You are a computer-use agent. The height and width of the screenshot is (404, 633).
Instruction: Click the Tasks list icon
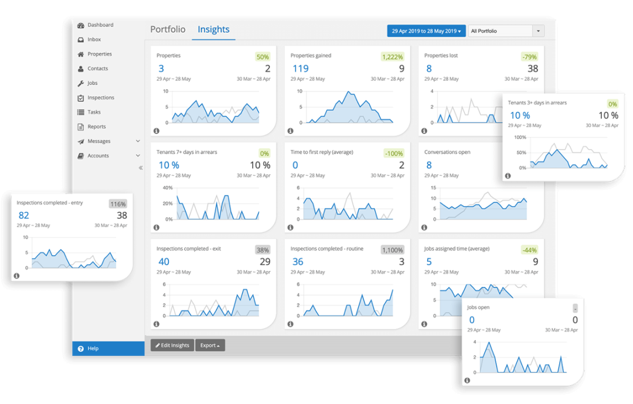click(x=81, y=113)
